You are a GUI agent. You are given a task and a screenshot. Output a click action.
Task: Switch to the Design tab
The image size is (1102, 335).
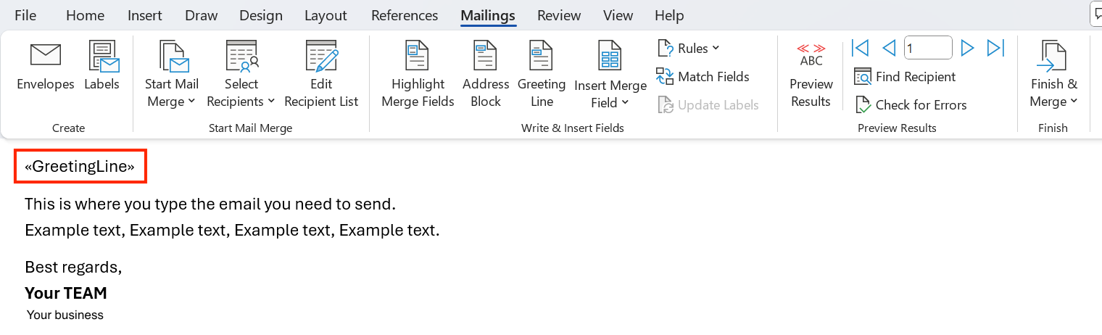click(262, 15)
